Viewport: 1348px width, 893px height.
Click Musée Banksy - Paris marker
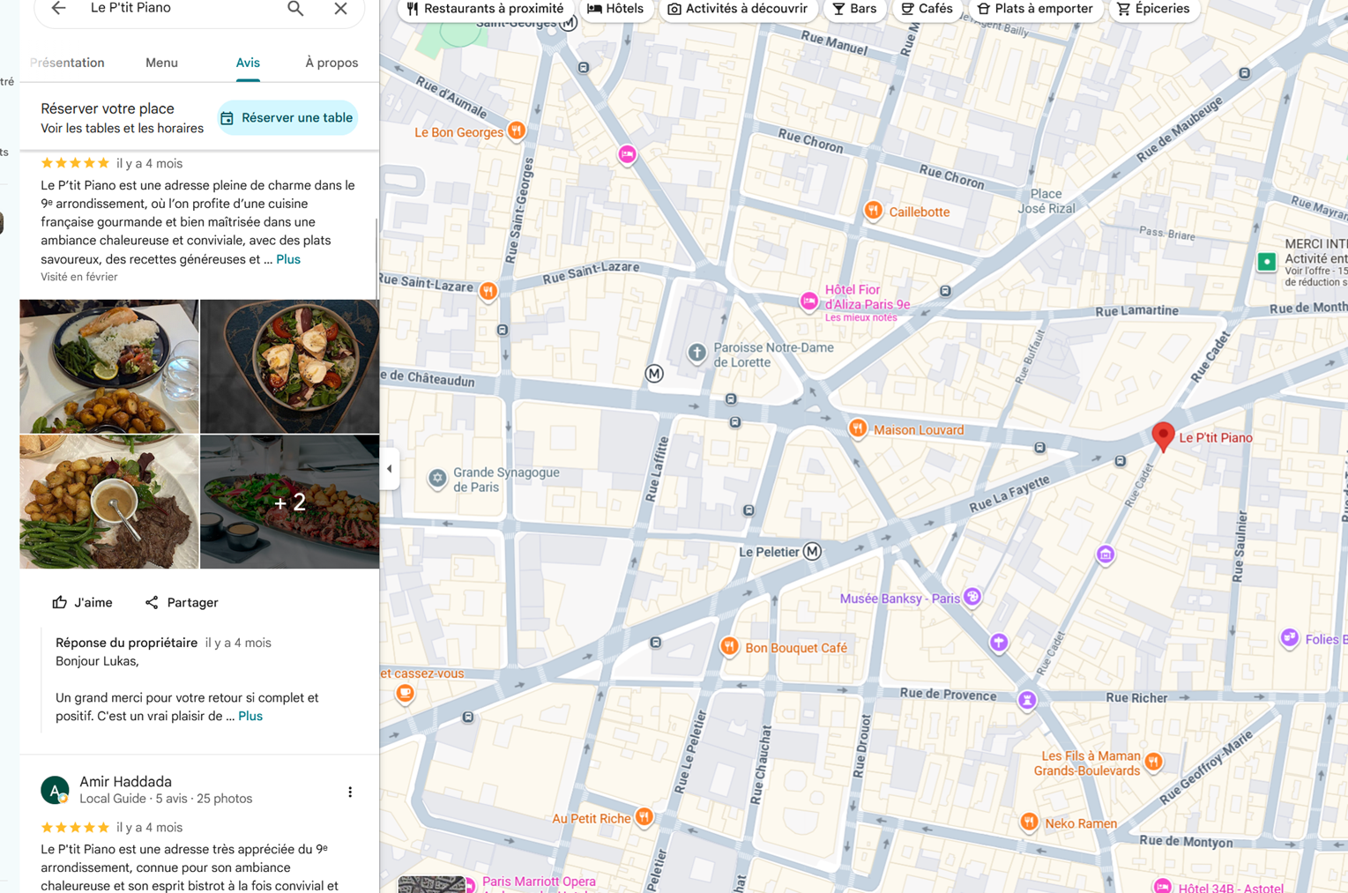(972, 597)
